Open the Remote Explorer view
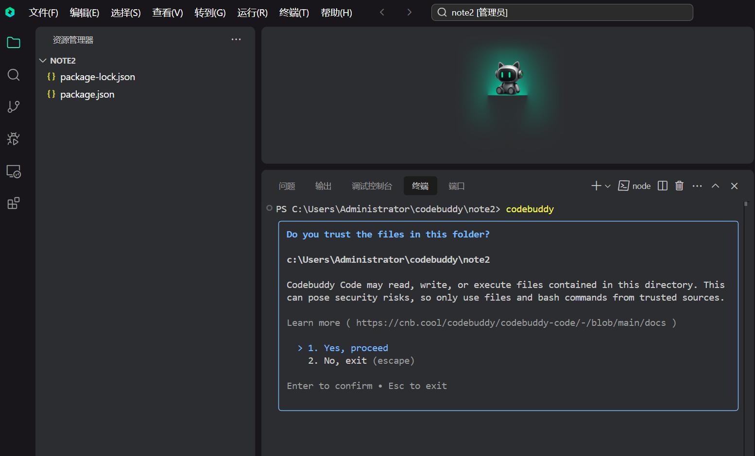Screen dimensions: 755x456 tap(14, 171)
